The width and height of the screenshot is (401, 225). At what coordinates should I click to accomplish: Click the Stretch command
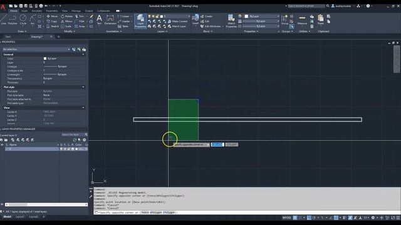click(x=53, y=26)
